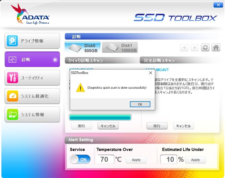
Task: Click the quick scan progress bar
Action: point(100,117)
